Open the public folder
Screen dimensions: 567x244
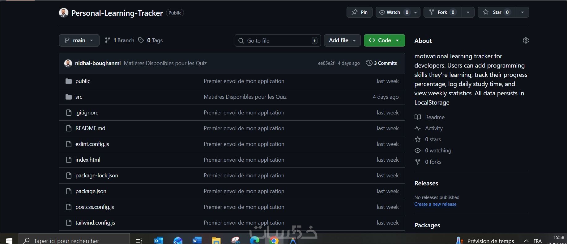(x=83, y=81)
